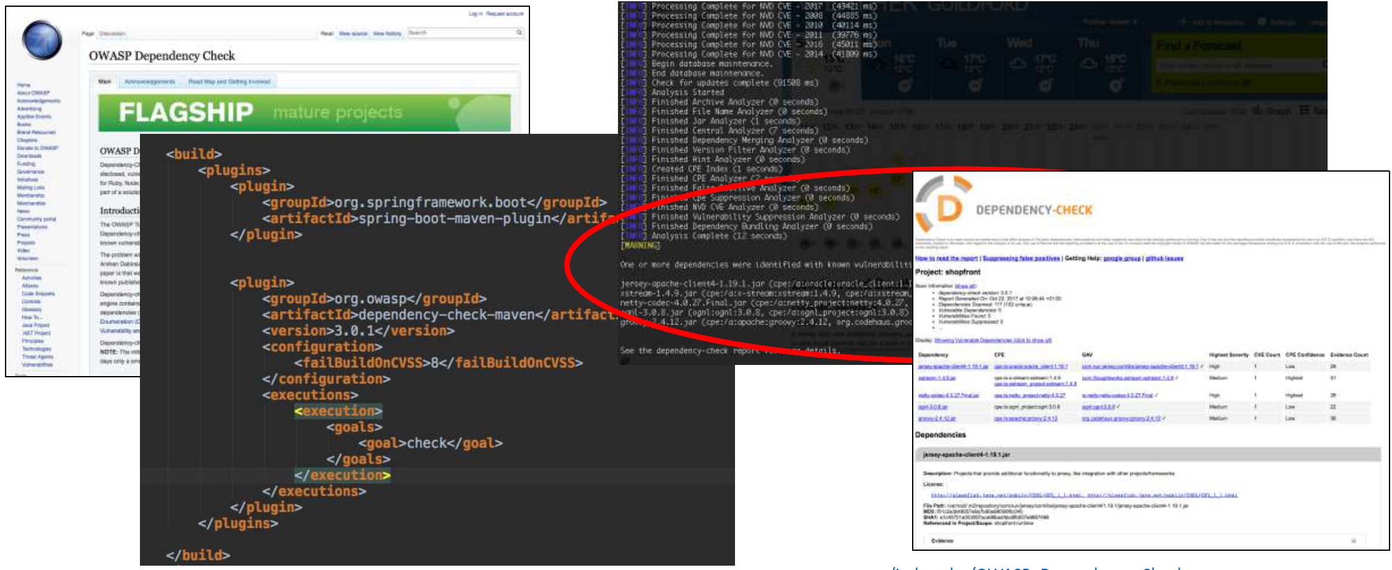Open Vulnerabilities in the Reference sidebar
This screenshot has width=1392, height=570.
37,365
